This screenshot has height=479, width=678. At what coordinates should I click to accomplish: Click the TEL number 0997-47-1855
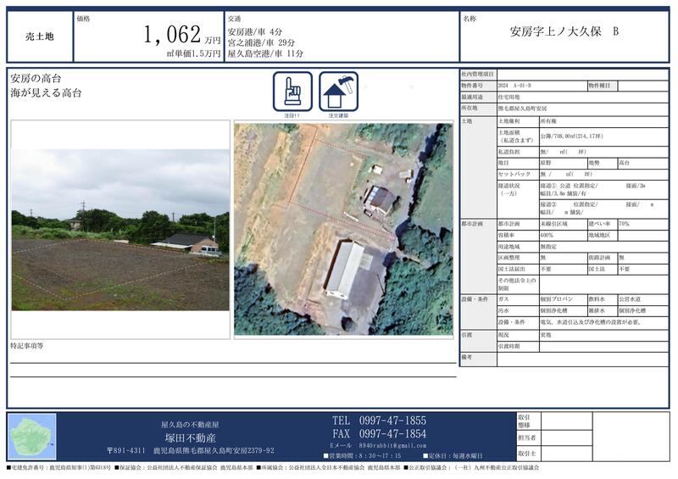(x=379, y=421)
